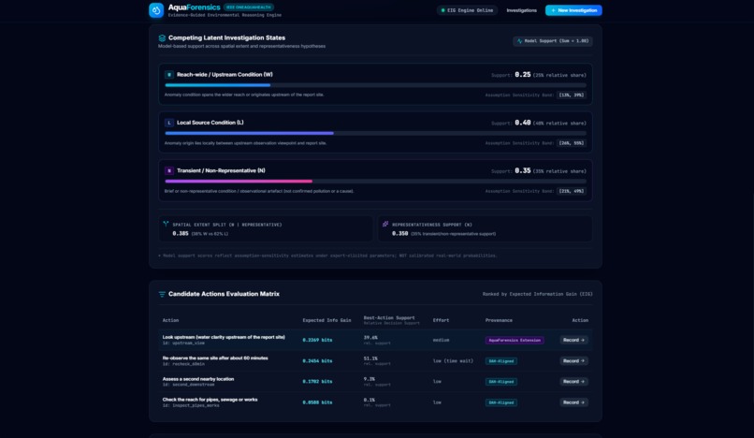Click the Expected Info Gain column header
Viewport: 754px width, 438px height.
coord(326,320)
